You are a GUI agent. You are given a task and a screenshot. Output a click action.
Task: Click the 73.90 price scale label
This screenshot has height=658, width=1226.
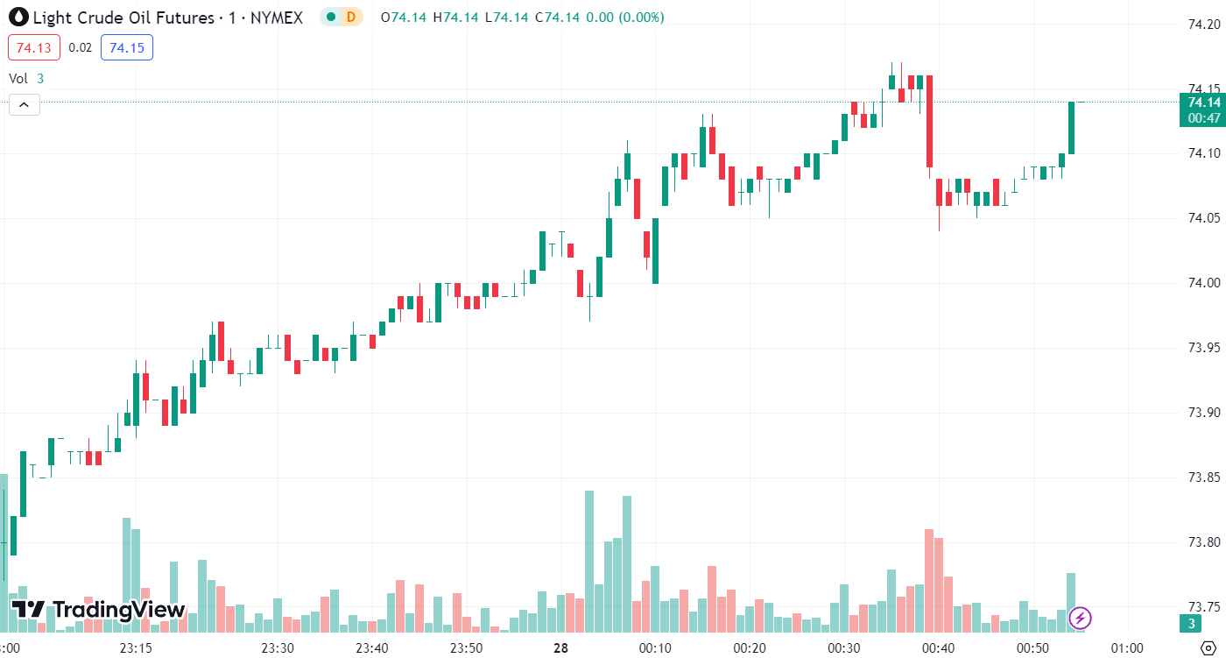pos(1204,413)
